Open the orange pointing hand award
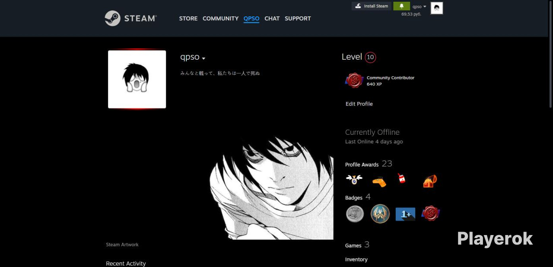Image resolution: width=553 pixels, height=267 pixels. coord(379,182)
